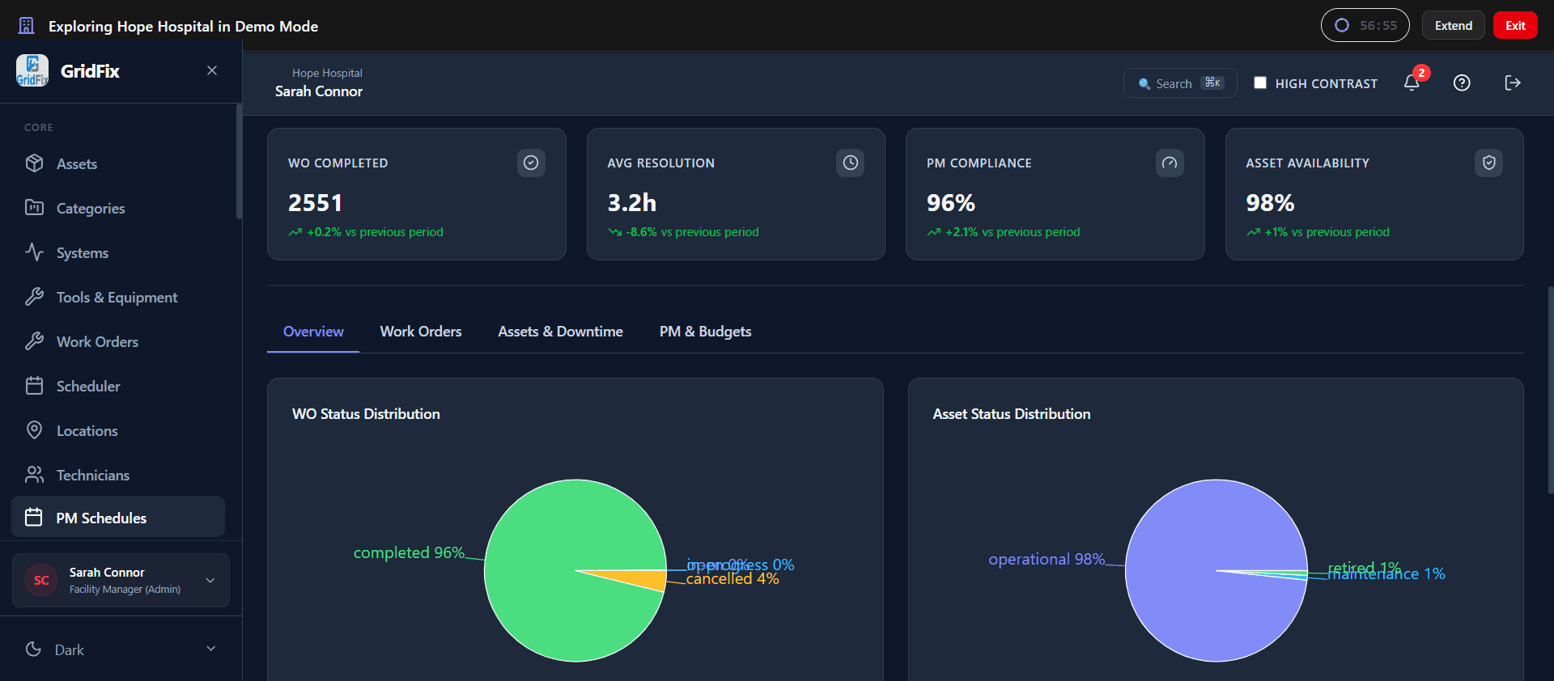Click the red Exit button
The width and height of the screenshot is (1554, 681).
coord(1515,26)
